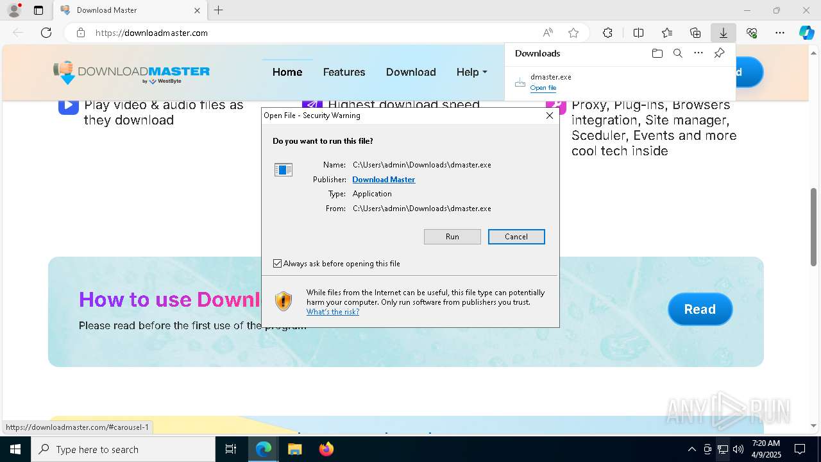The height and width of the screenshot is (462, 821).
Task: Open the Download Master publisher link
Action: (384, 180)
